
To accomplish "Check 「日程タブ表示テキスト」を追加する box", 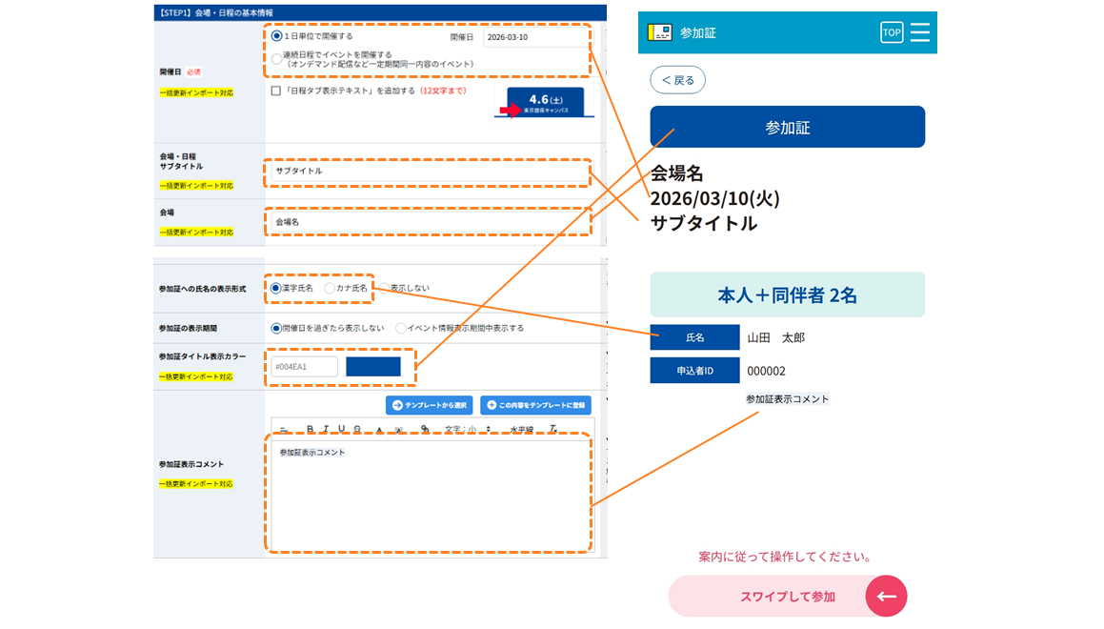I will coord(276,91).
